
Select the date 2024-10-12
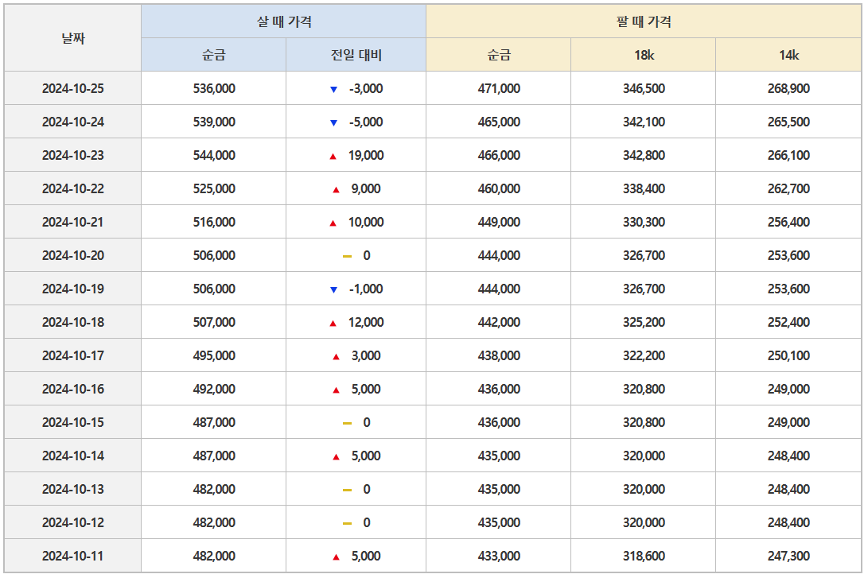73,522
